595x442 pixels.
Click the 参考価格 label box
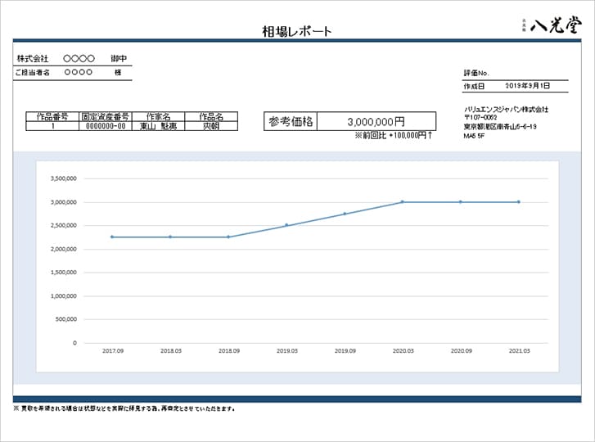click(x=291, y=122)
